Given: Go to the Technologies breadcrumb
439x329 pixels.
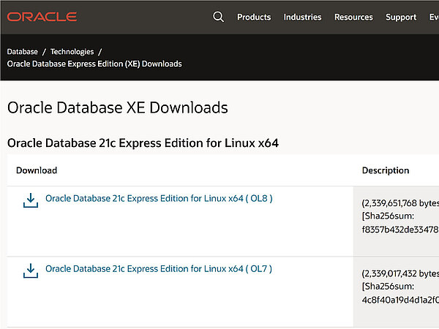Looking at the screenshot, I should tap(72, 52).
